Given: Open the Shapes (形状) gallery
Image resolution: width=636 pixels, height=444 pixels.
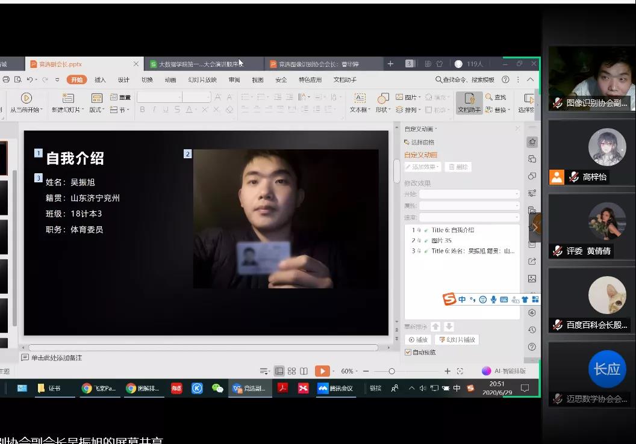Looking at the screenshot, I should 382,102.
